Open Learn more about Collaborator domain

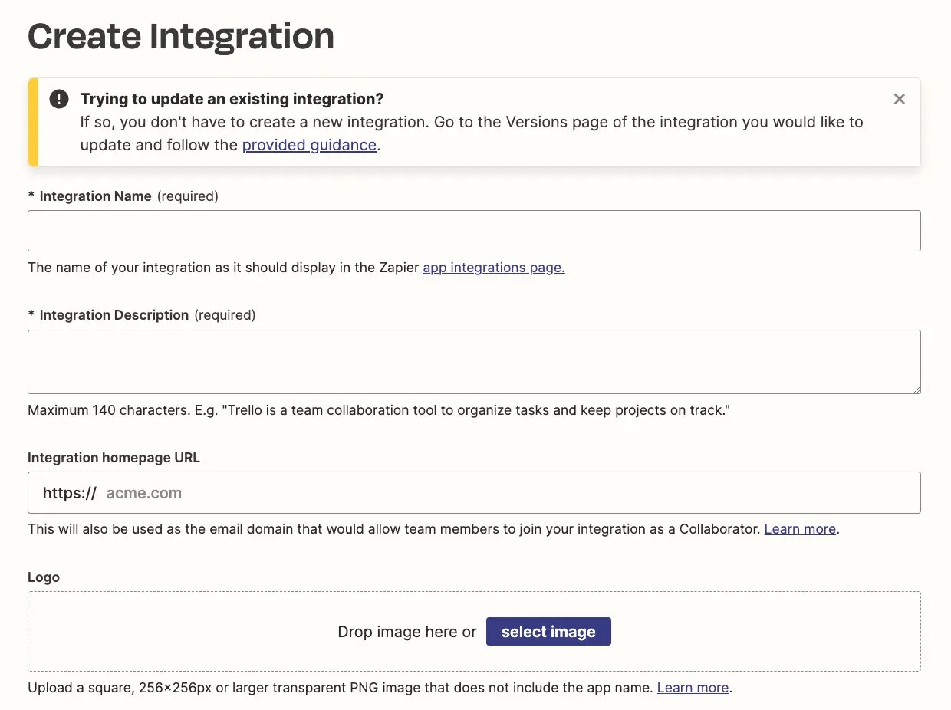tap(800, 529)
